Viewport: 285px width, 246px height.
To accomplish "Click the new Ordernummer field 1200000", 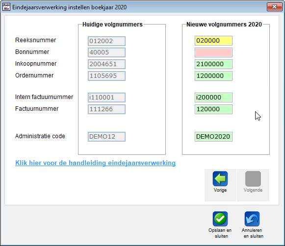I will click(x=213, y=76).
